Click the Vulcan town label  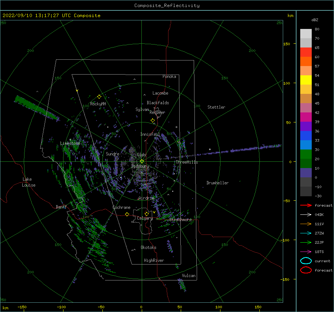pos(189,276)
